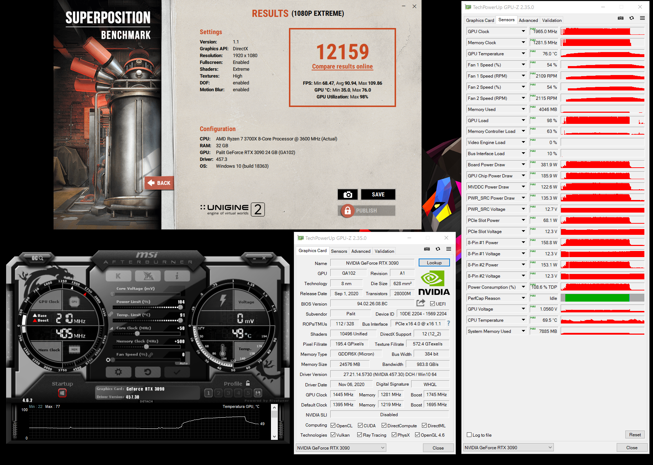Screen dimensions: 653x465
Task: Click the Profile padlock icon in Afterburner
Action: point(248,383)
